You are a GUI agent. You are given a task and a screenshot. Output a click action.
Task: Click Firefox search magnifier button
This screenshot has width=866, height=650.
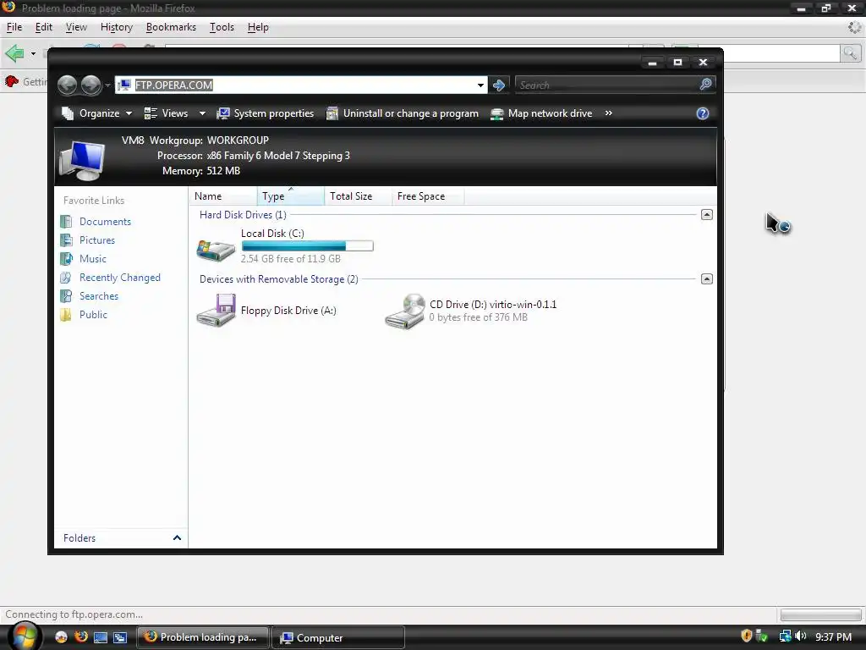(x=850, y=53)
